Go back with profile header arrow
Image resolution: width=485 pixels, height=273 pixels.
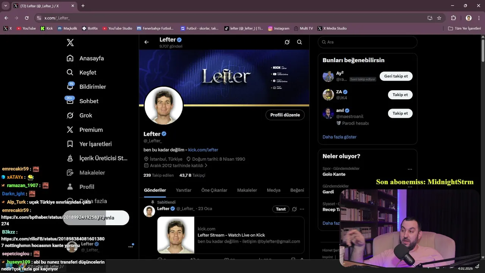tap(147, 42)
